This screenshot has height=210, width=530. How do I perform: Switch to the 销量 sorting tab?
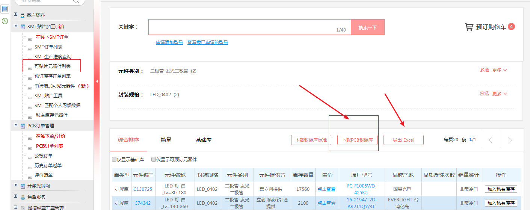click(x=166, y=140)
